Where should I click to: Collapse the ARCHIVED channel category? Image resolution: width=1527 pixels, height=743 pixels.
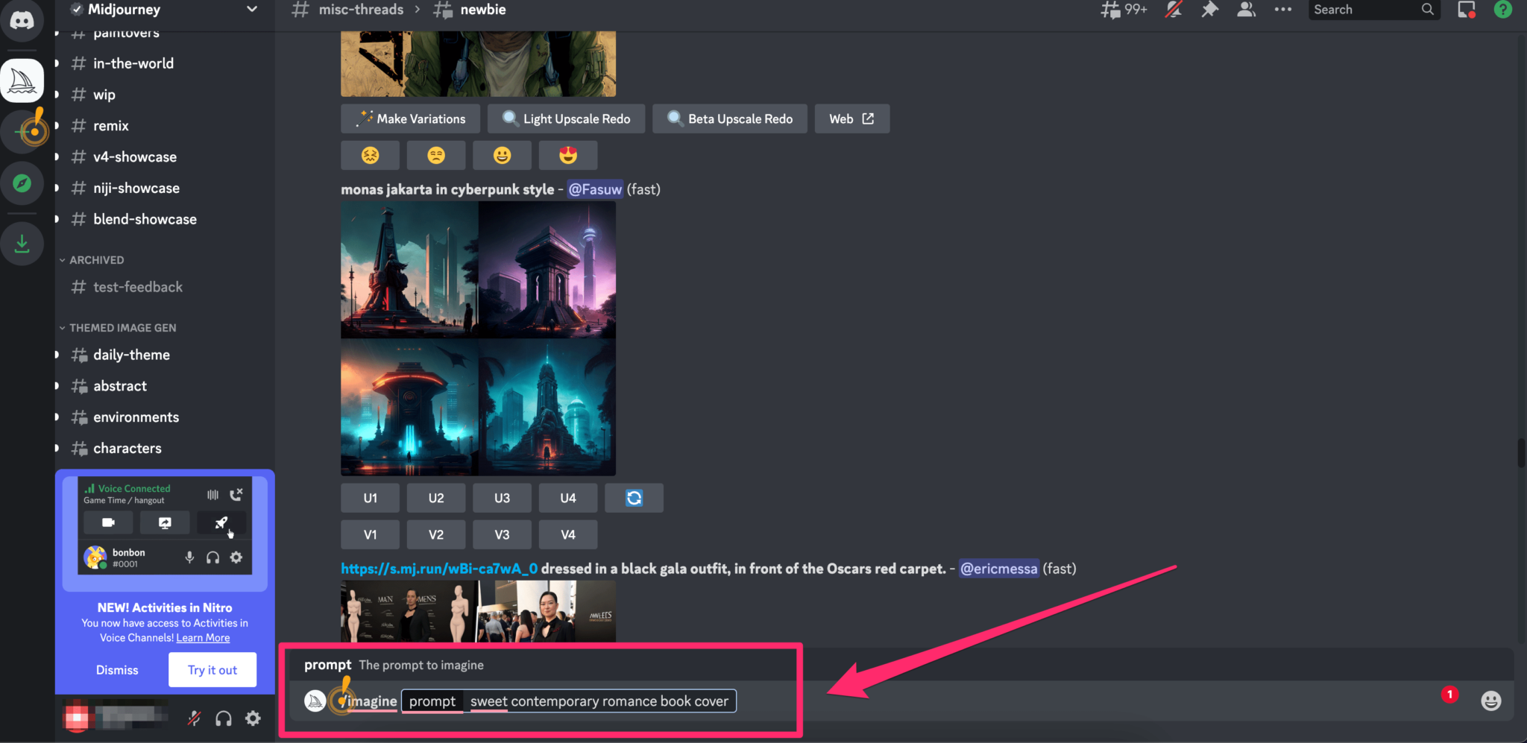(x=96, y=260)
